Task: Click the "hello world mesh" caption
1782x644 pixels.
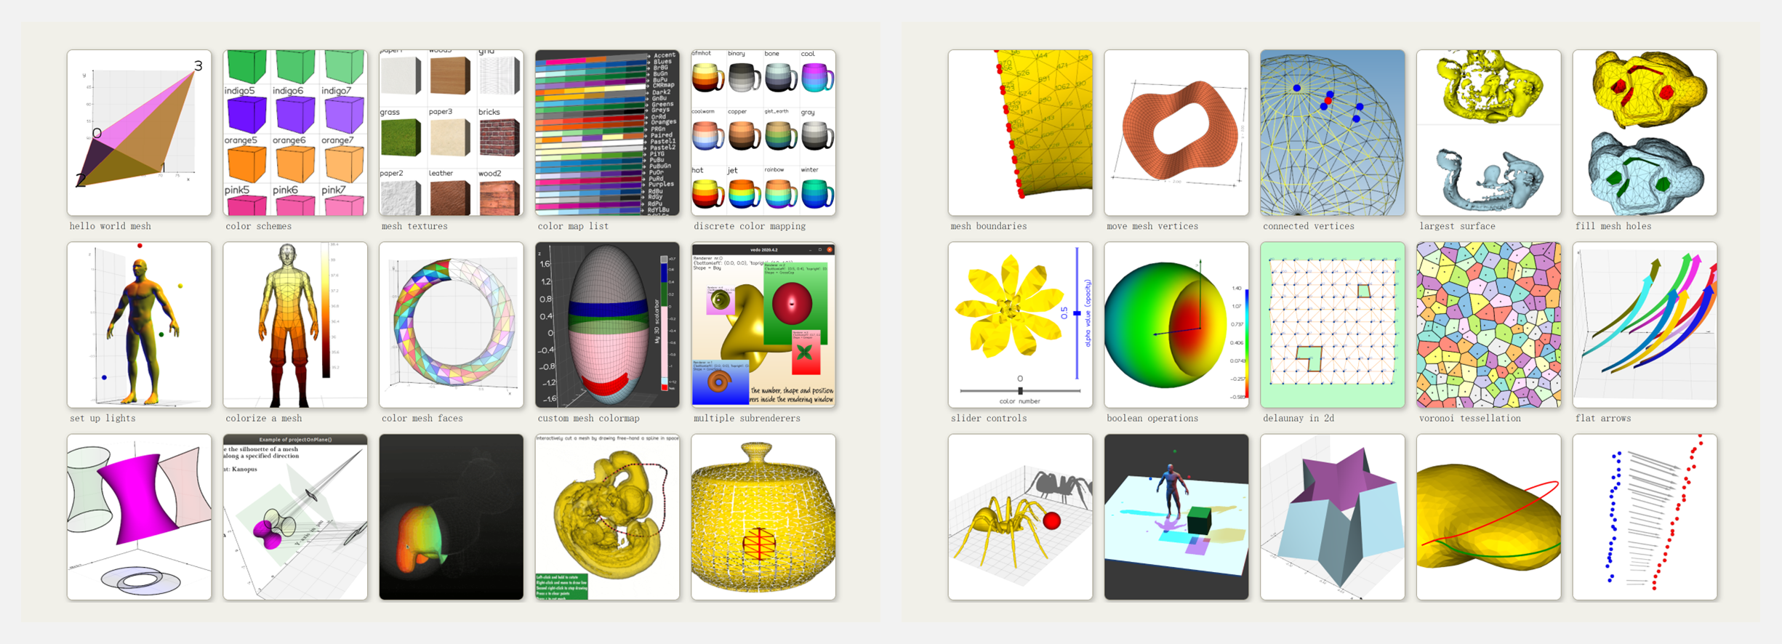Action: pos(111,226)
